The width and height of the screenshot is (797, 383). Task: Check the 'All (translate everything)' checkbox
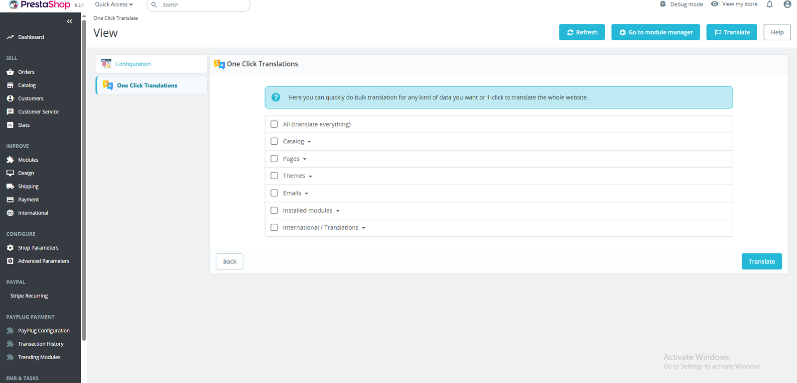(274, 124)
